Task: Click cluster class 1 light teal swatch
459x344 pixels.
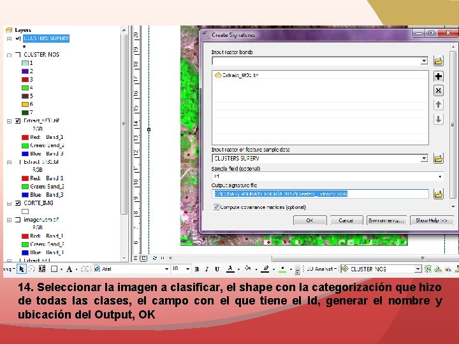Action: pos(25,63)
